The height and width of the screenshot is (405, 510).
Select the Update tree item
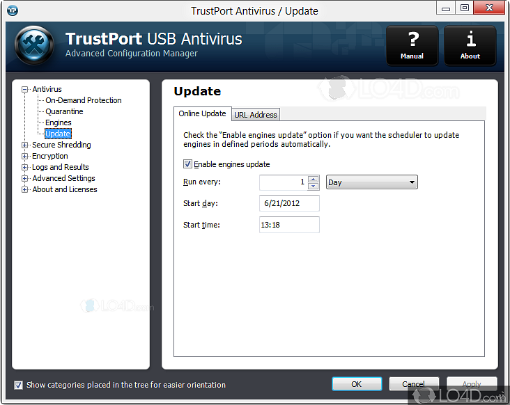[58, 134]
